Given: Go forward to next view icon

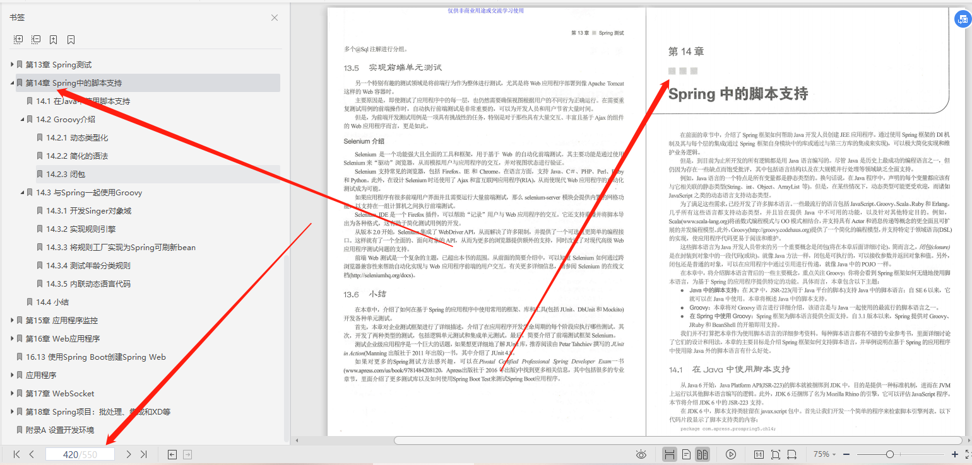Looking at the screenshot, I should [x=187, y=454].
